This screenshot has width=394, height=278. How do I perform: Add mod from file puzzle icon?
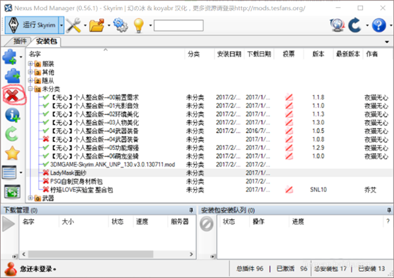pos(10,56)
